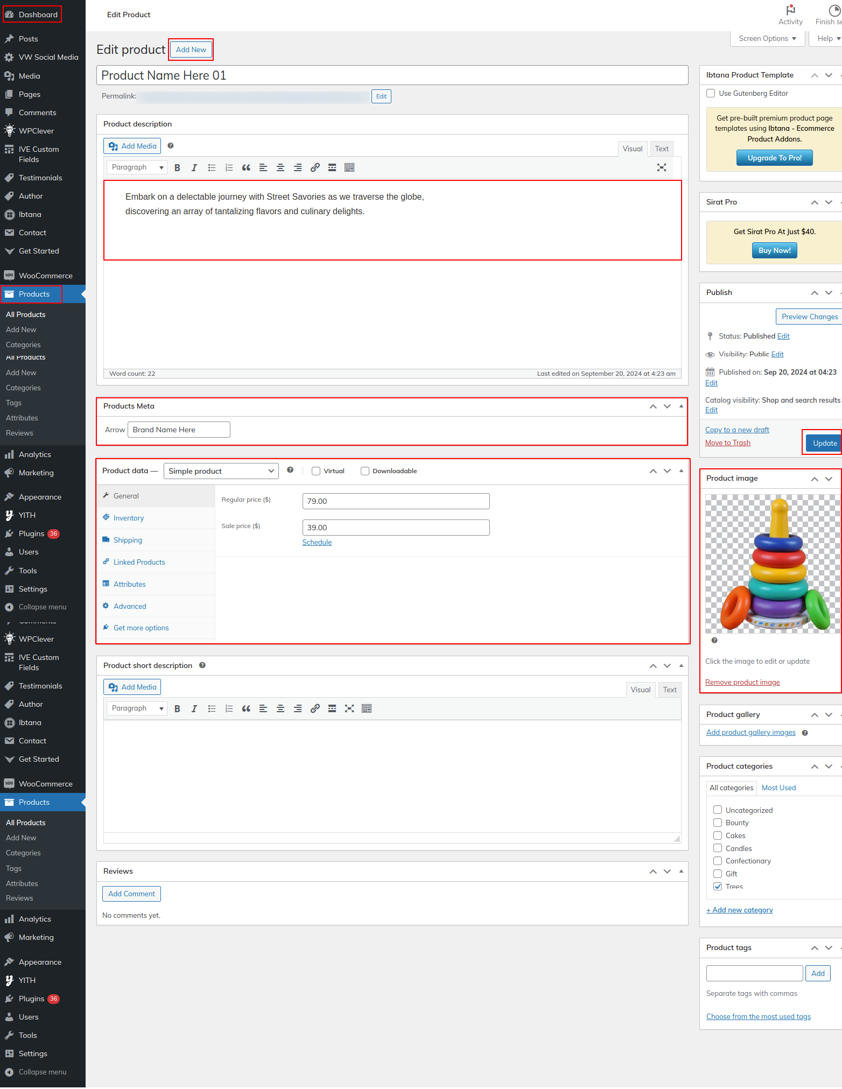Click the toy ring product image thumbnail

[x=773, y=564]
